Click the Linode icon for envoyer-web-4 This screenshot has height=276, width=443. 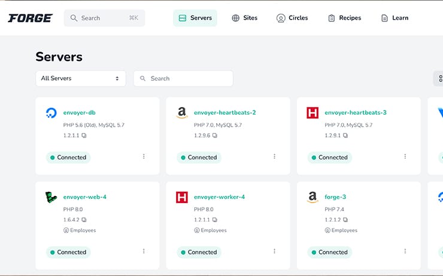coord(51,197)
